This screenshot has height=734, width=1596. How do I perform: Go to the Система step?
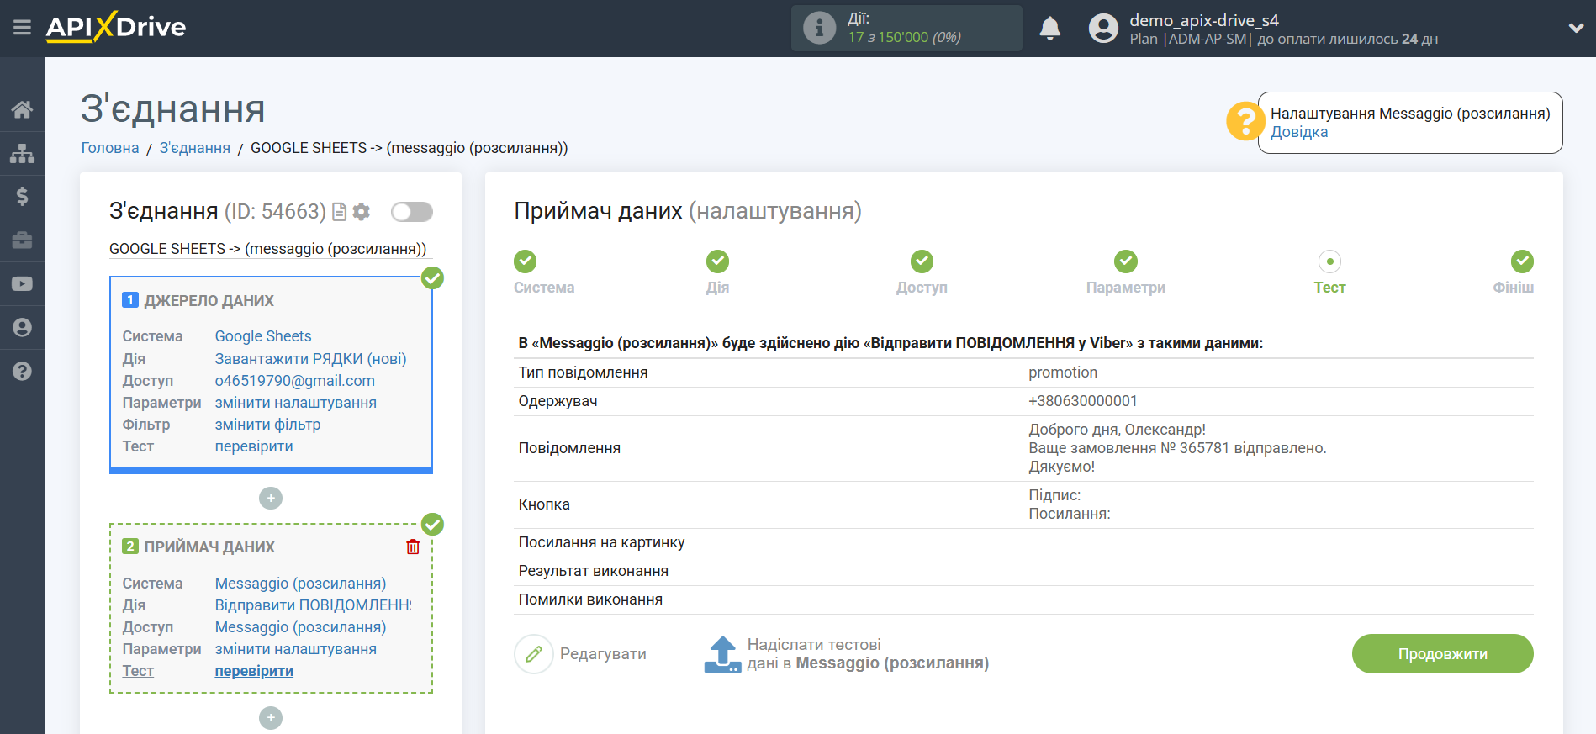(526, 261)
